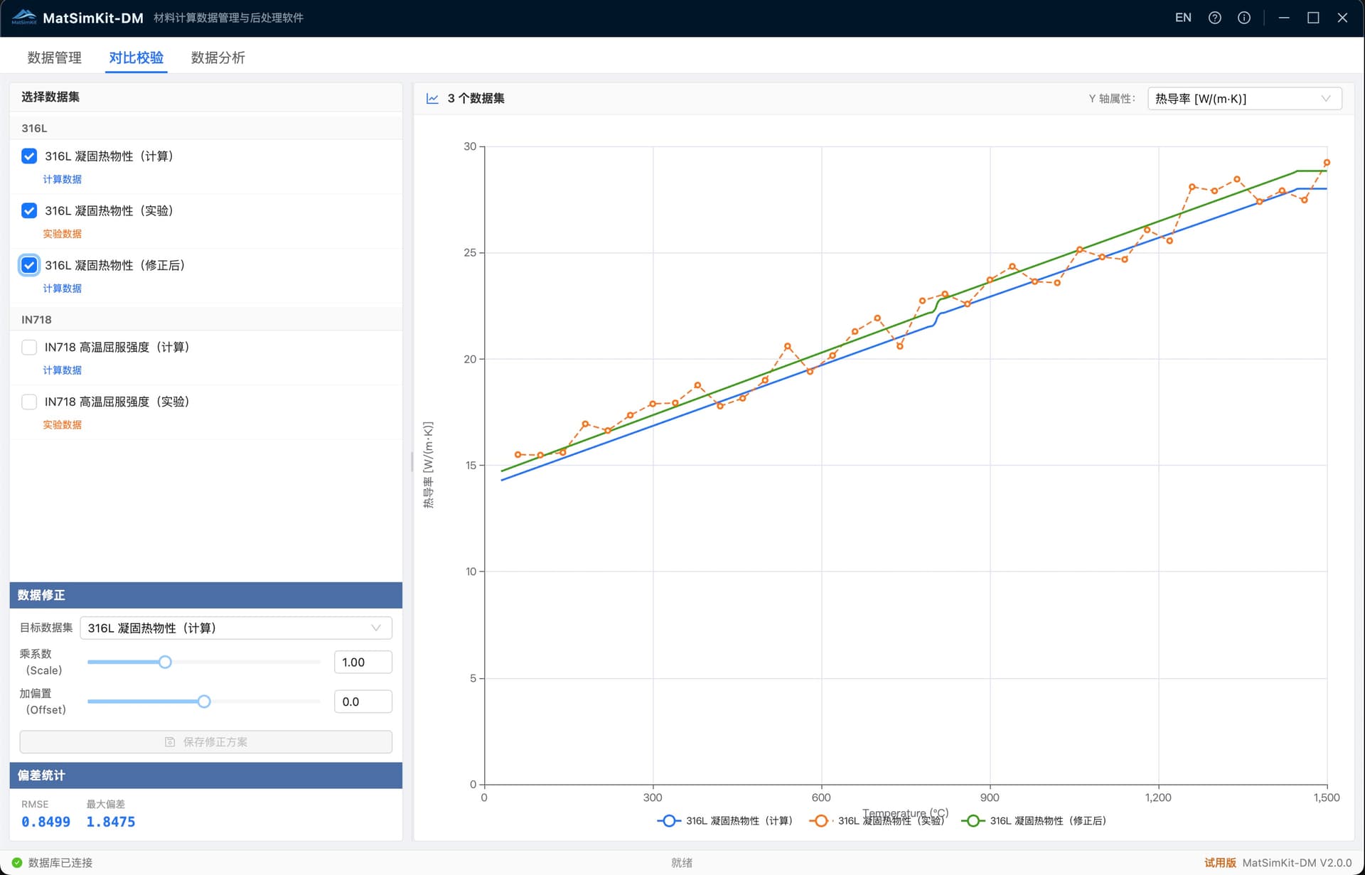
Task: Toggle green 修正后 series legend marker
Action: (973, 820)
